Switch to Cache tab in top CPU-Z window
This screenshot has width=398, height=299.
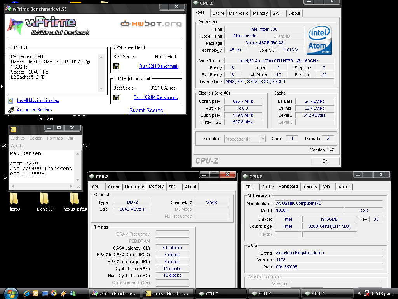click(218, 14)
